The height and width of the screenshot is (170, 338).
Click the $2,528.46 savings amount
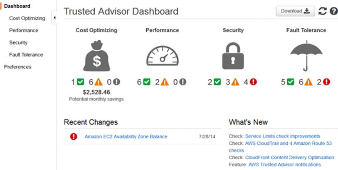click(96, 92)
